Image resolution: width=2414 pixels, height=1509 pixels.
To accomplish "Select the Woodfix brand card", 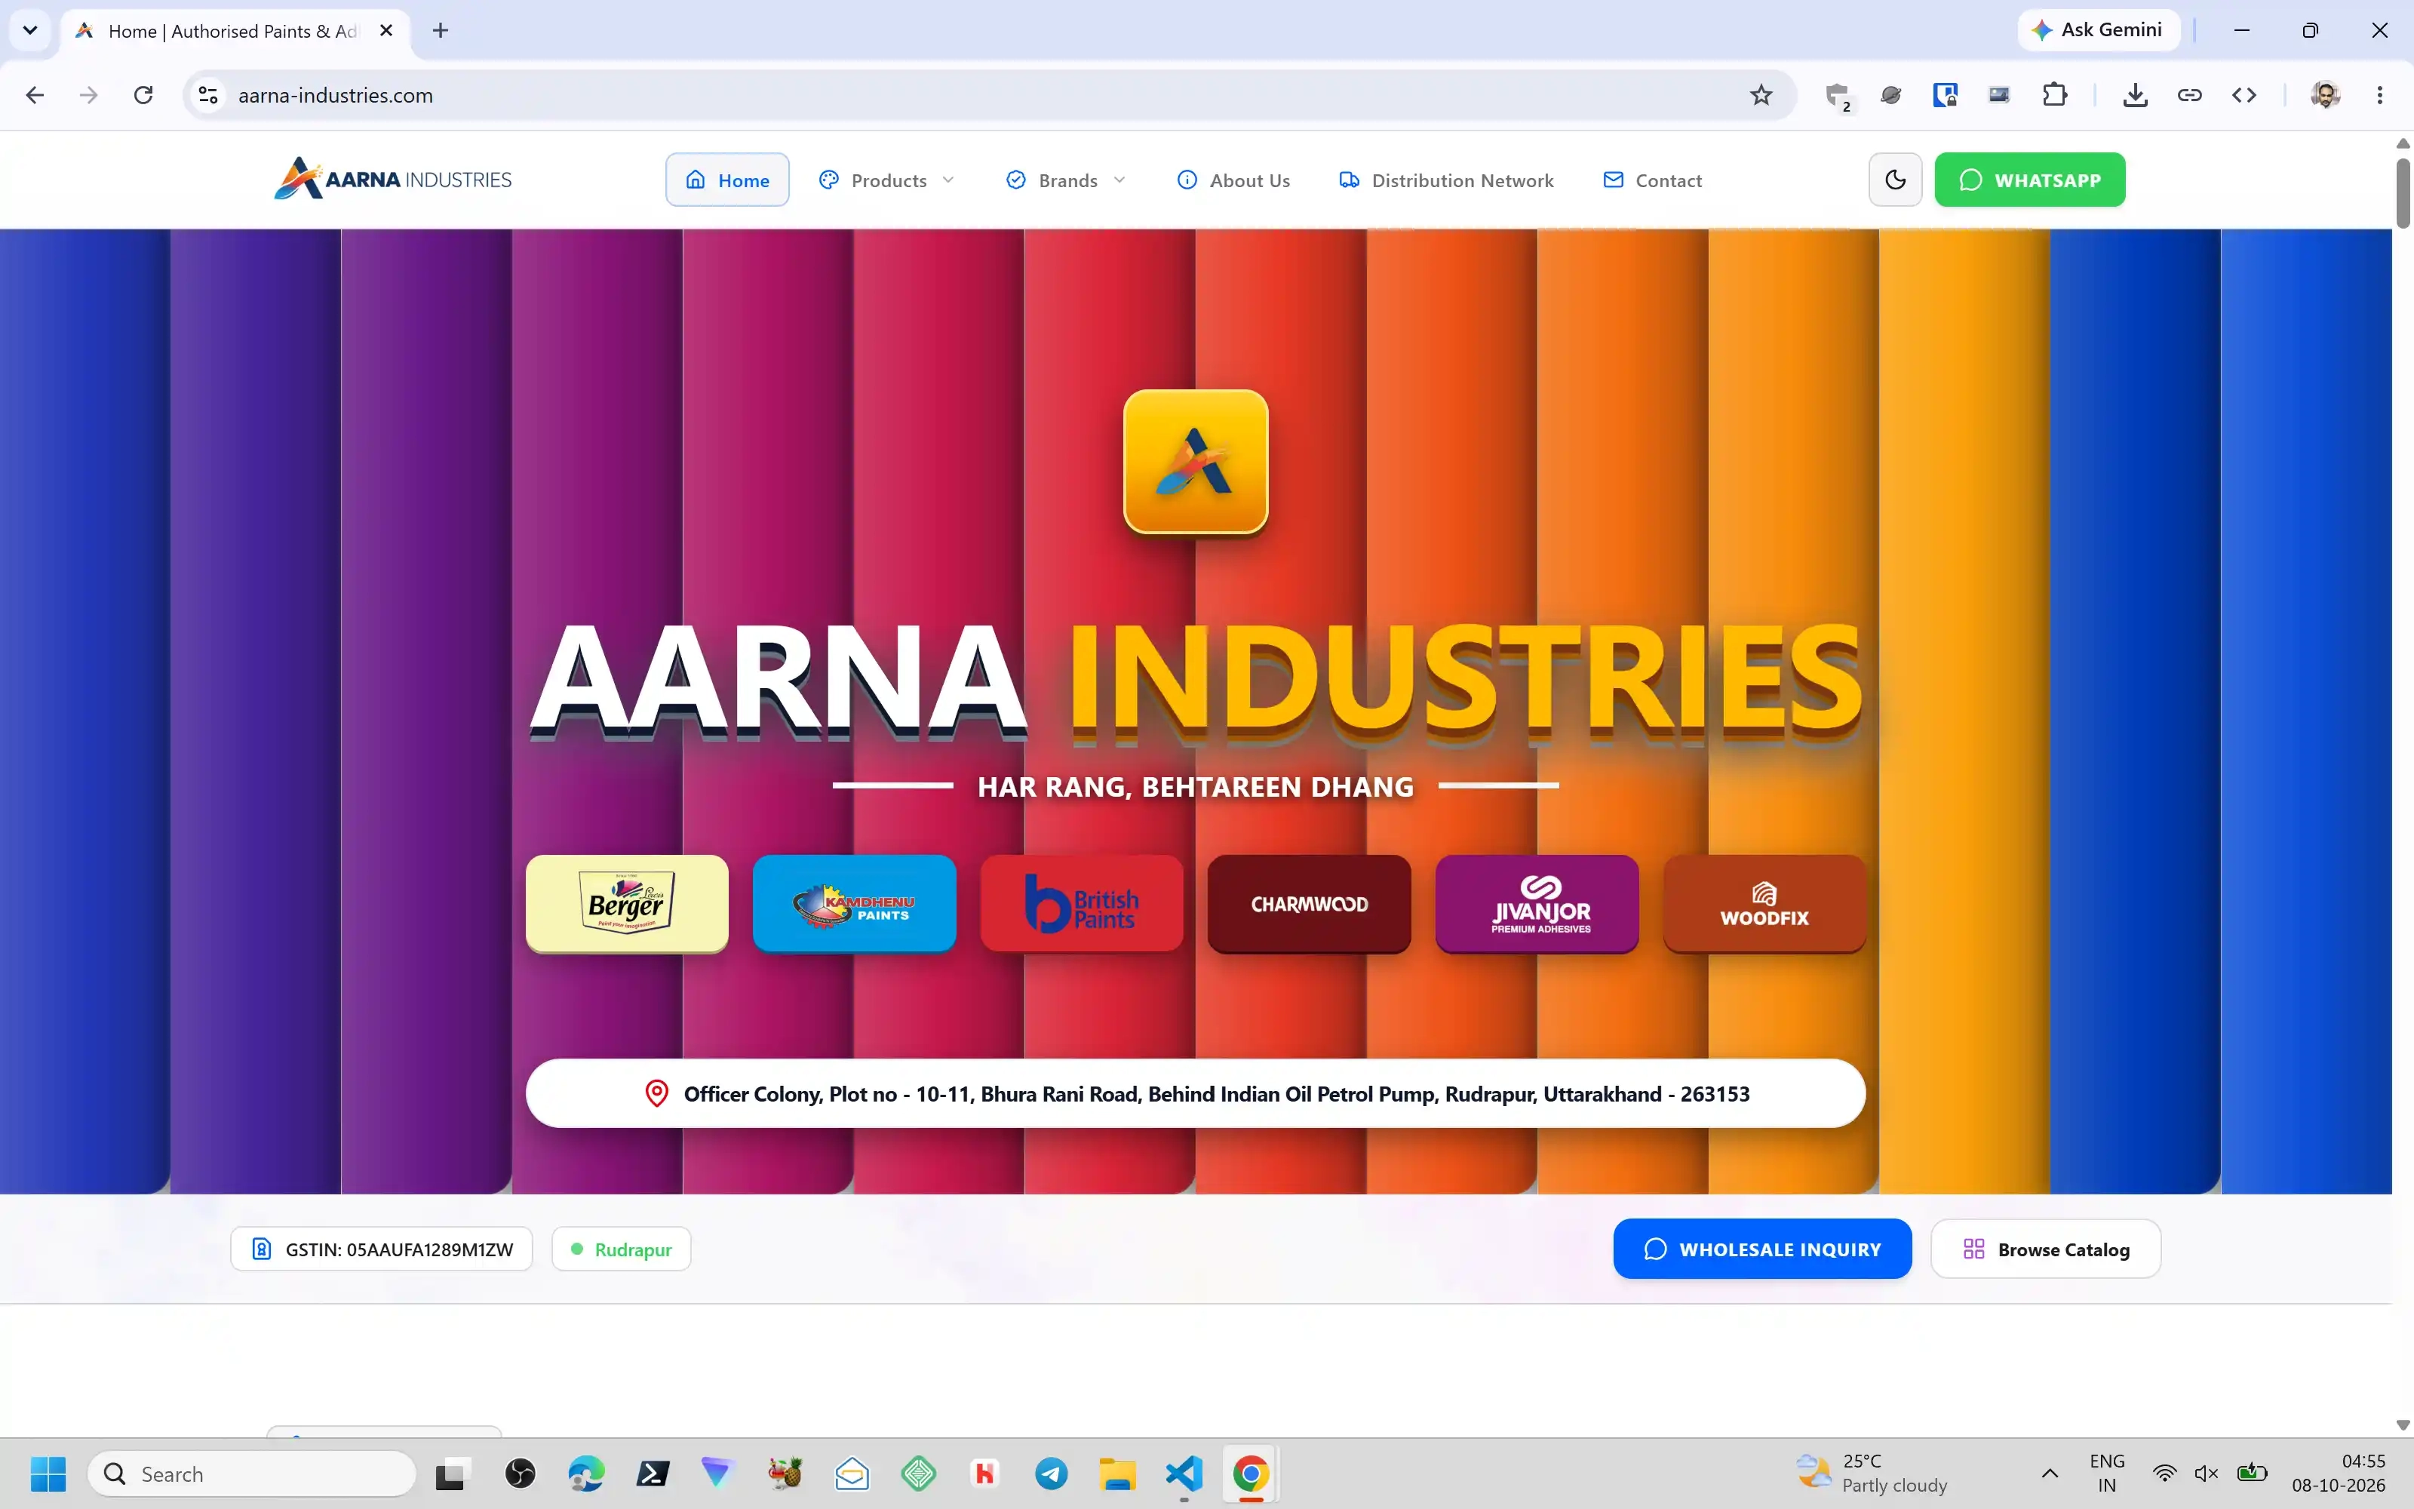I will [1764, 903].
